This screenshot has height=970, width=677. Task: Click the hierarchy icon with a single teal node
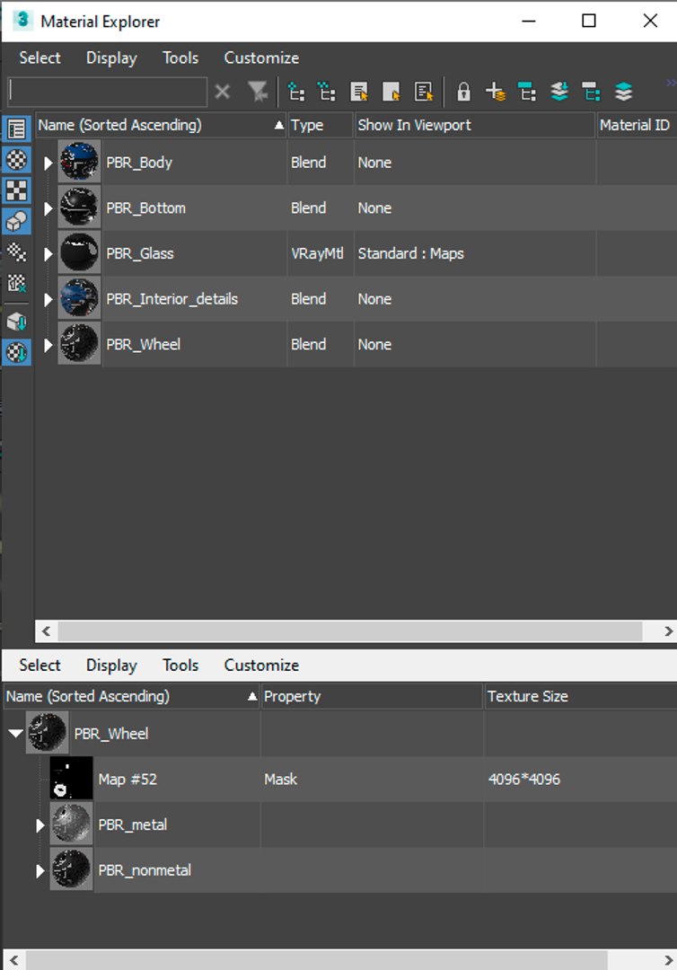pos(296,93)
